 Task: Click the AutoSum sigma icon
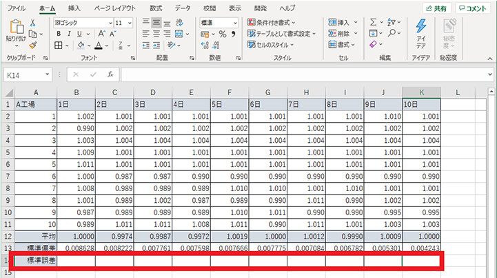[x=374, y=22]
